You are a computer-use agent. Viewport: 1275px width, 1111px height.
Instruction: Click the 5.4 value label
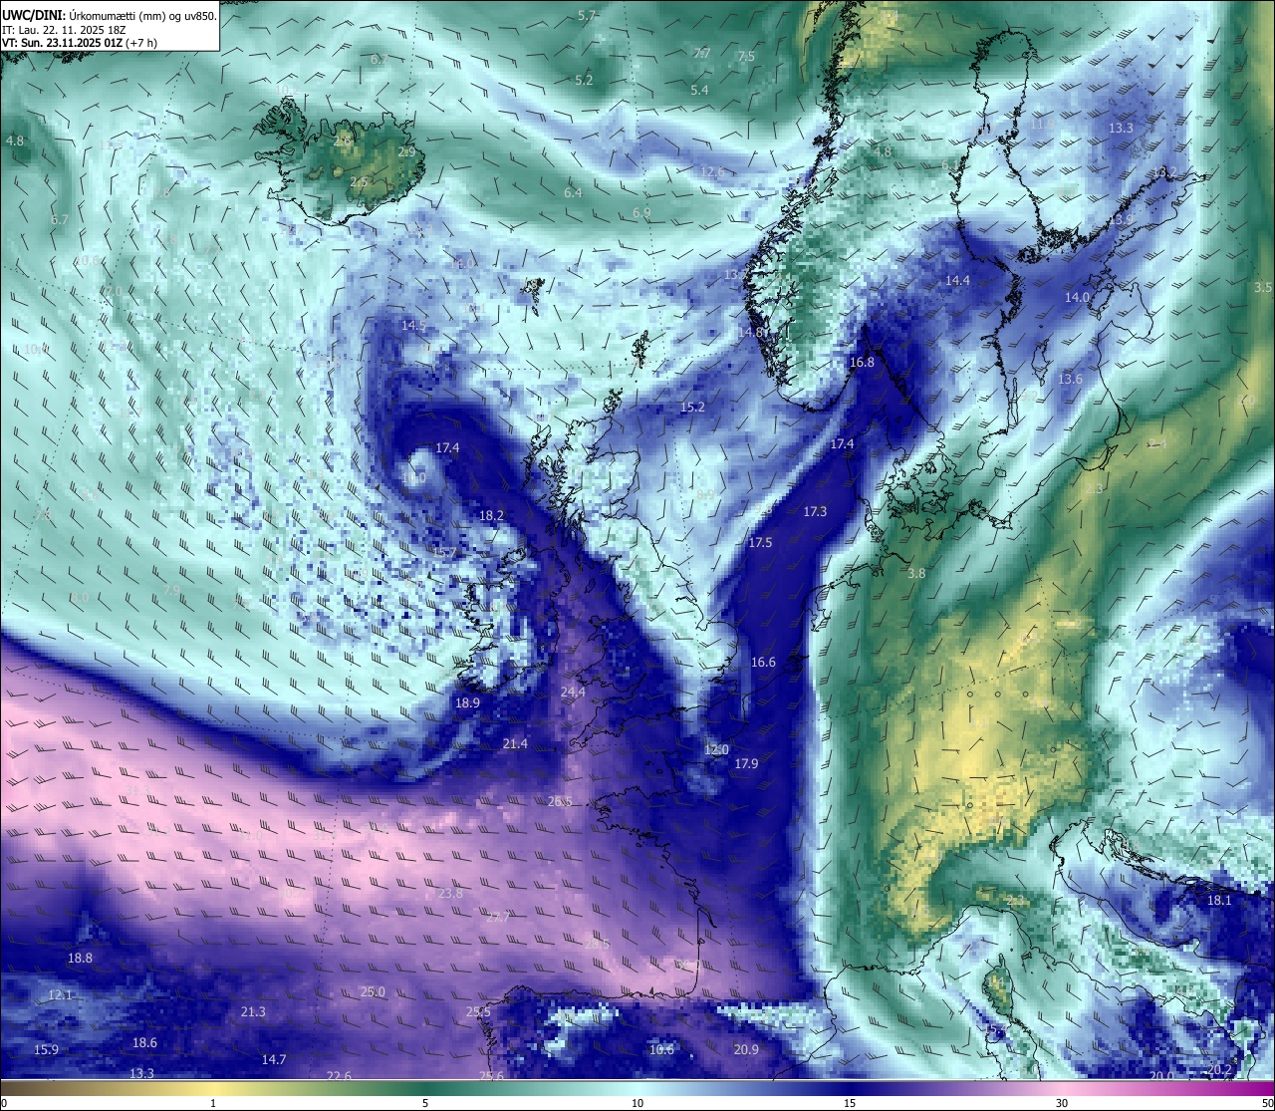point(699,90)
